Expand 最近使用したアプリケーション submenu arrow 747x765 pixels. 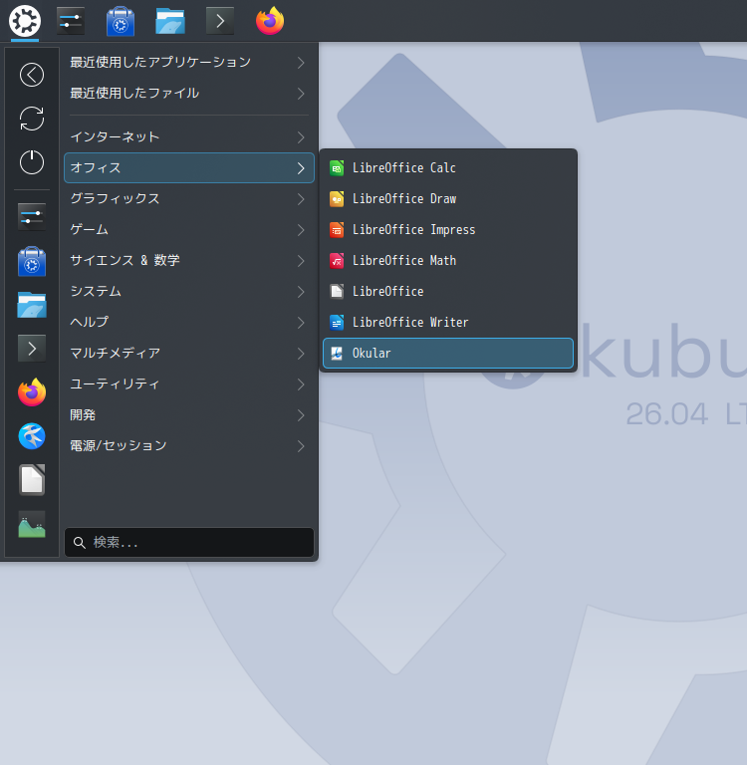point(301,63)
